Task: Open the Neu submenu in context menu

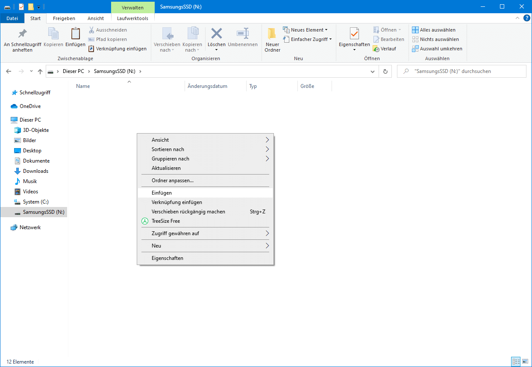Action: (x=205, y=246)
